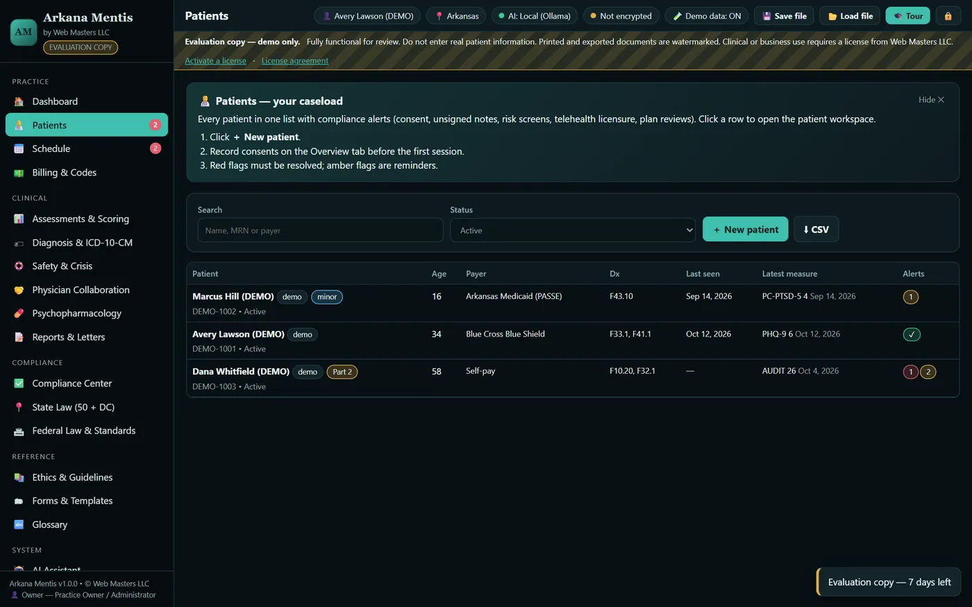Click the Billing & Codes money icon
The height and width of the screenshot is (607, 972).
coord(19,173)
